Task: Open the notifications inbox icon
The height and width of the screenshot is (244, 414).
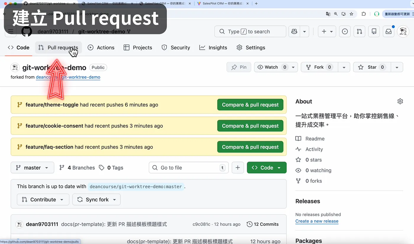Action: tap(389, 32)
